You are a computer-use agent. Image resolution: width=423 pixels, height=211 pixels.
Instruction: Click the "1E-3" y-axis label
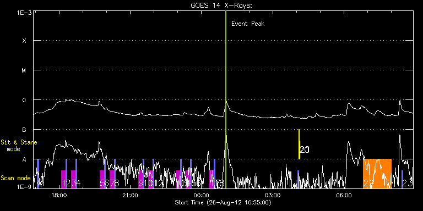pos(24,13)
